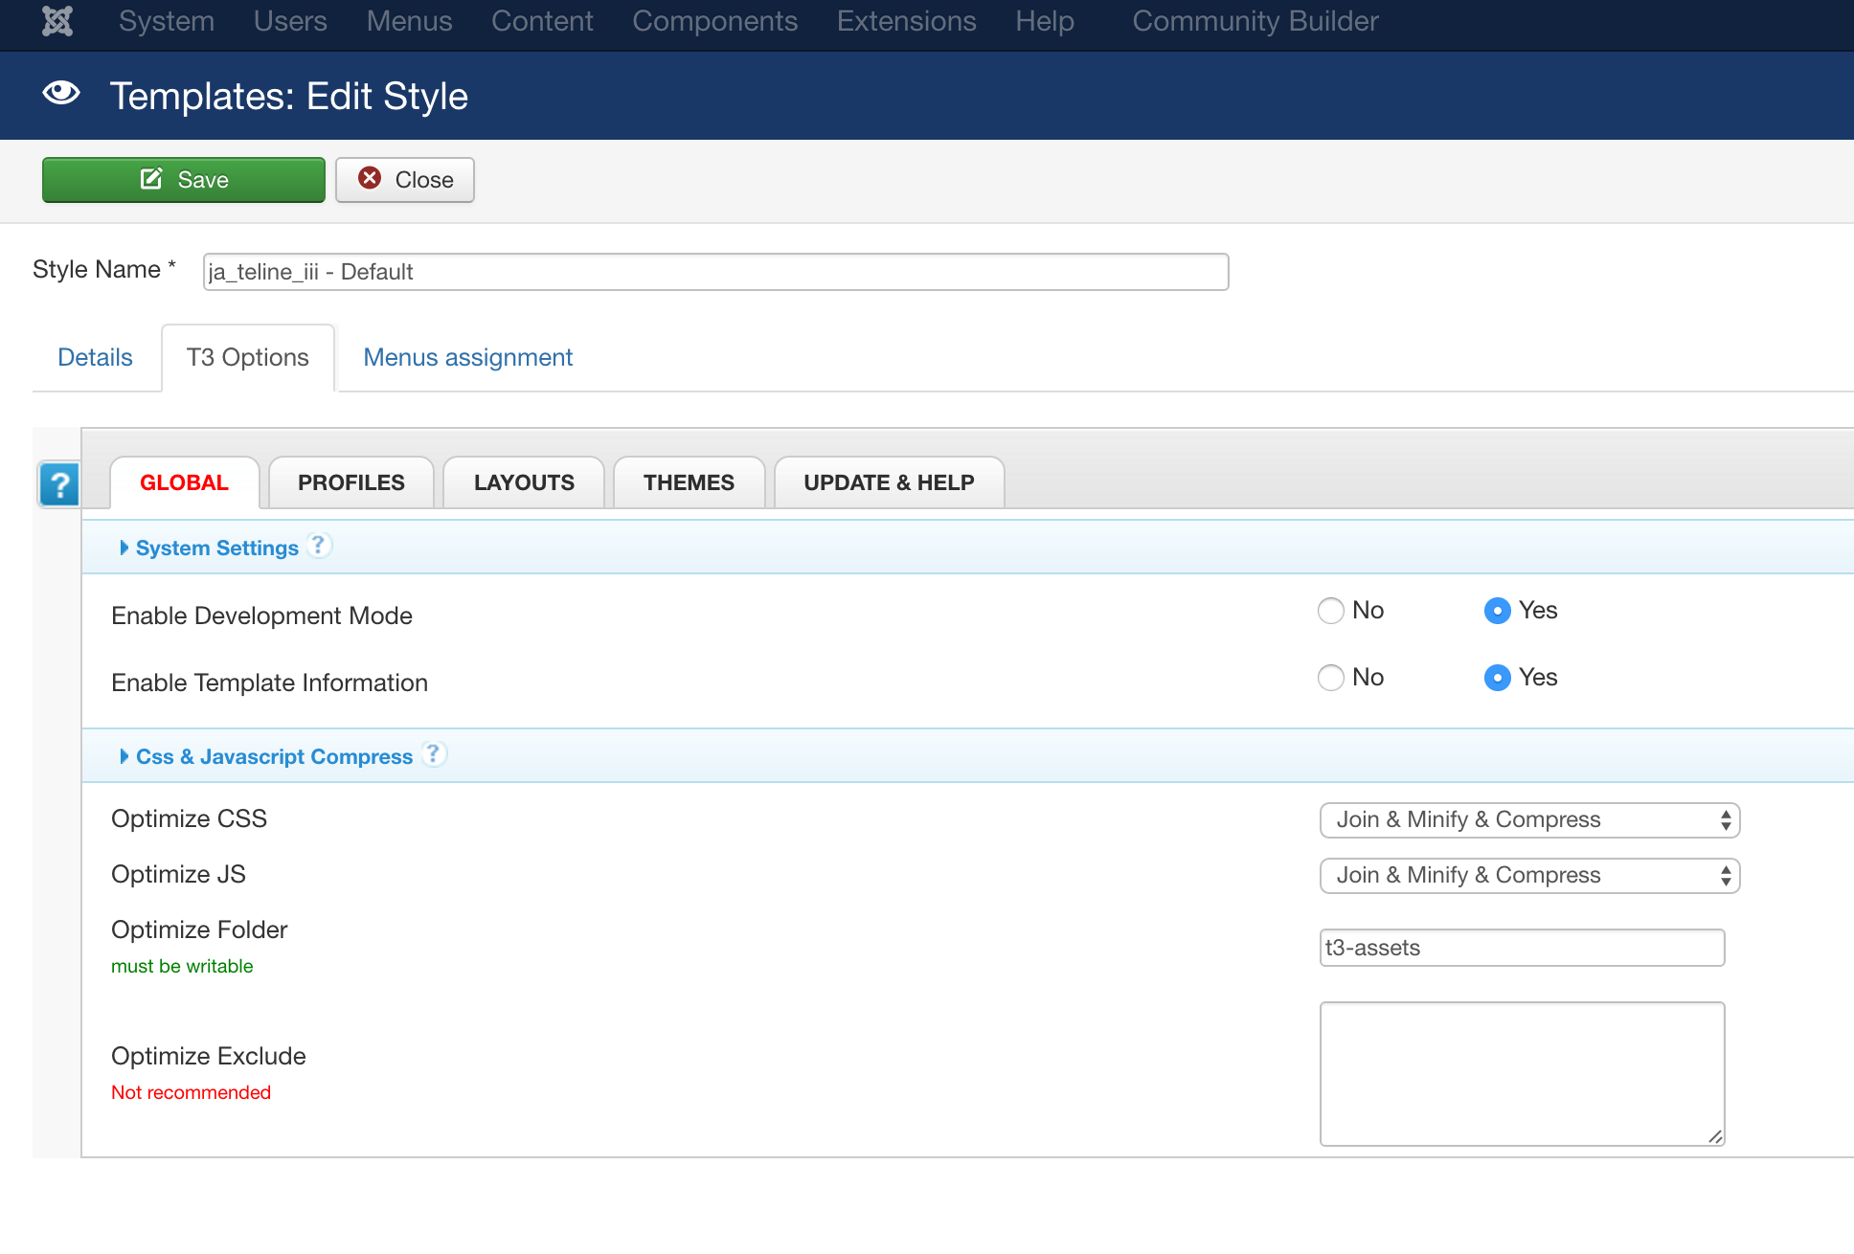The width and height of the screenshot is (1854, 1254).
Task: Open the THEMES tab
Action: click(689, 482)
